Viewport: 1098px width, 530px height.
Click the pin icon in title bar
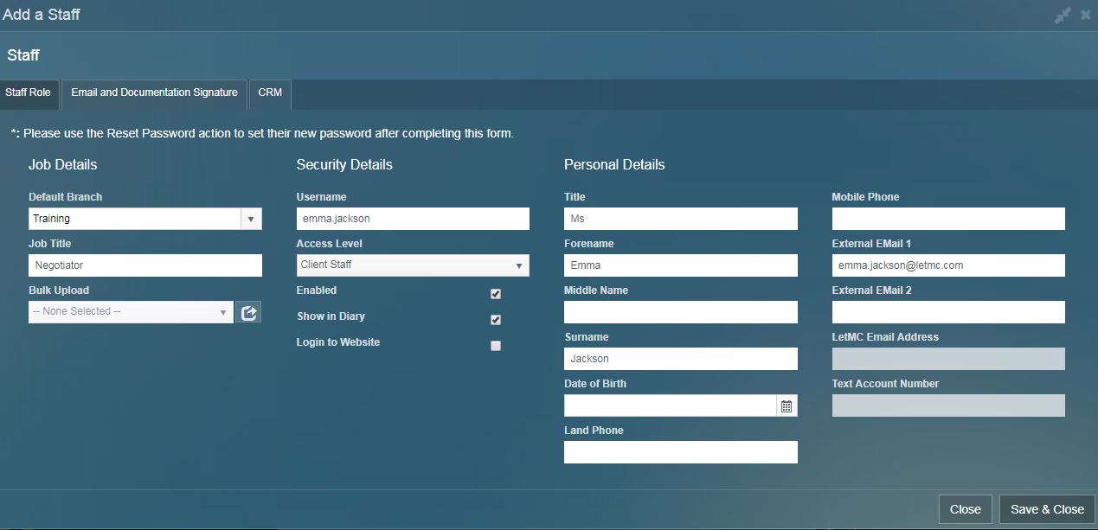click(x=1063, y=16)
